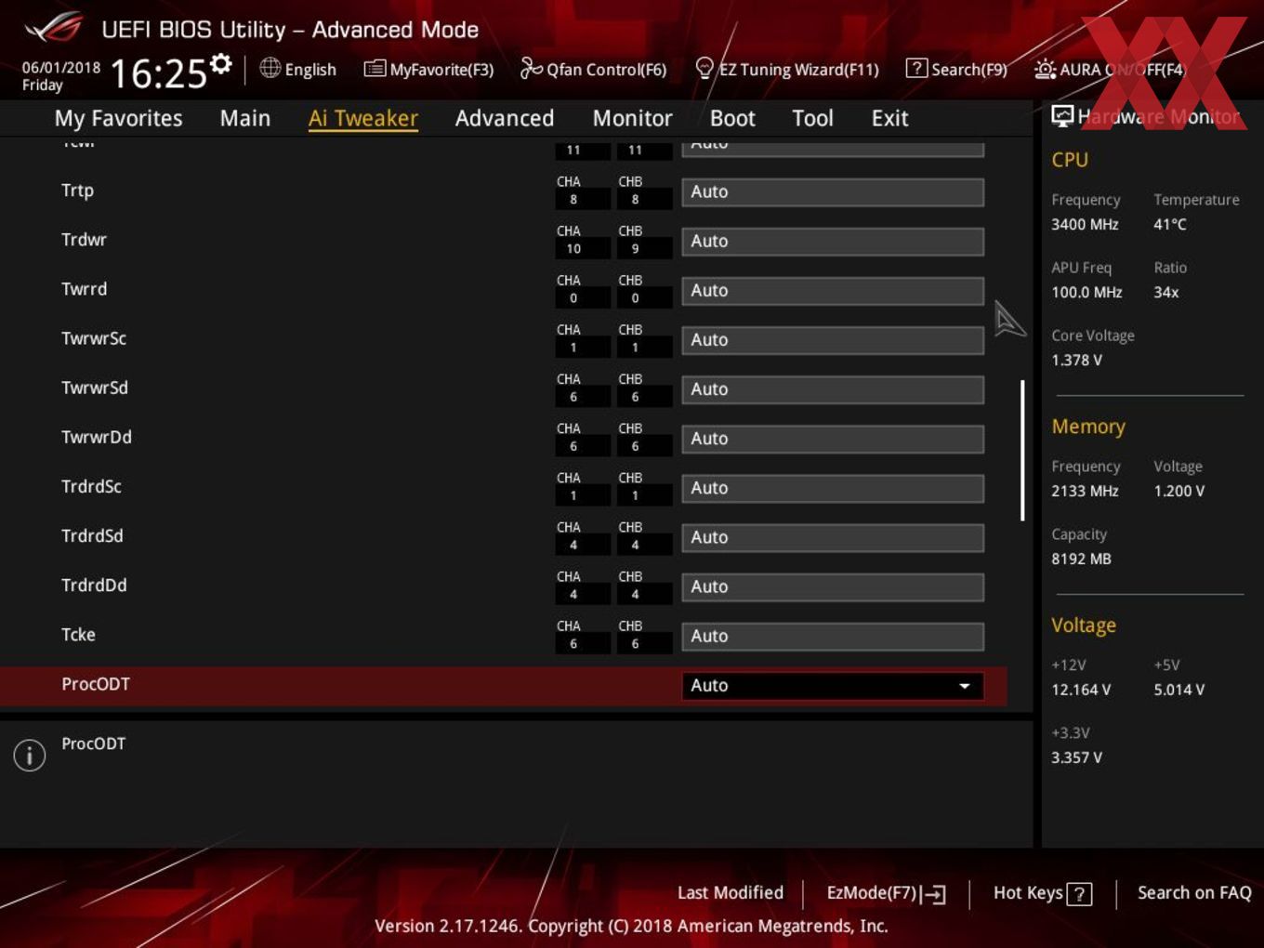
Task: Click the Hardware Monitor icon
Action: point(1062,116)
